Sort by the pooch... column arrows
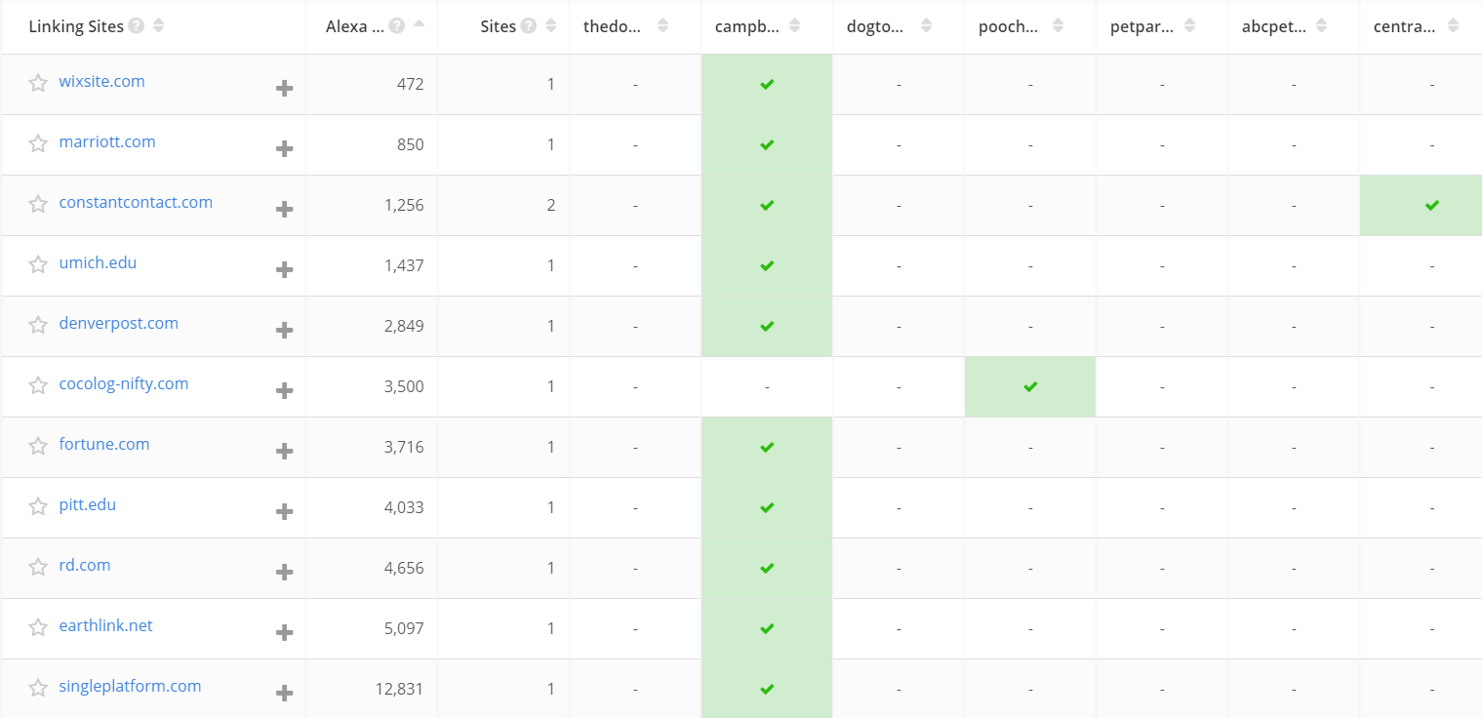This screenshot has height=718, width=1483. [1058, 26]
